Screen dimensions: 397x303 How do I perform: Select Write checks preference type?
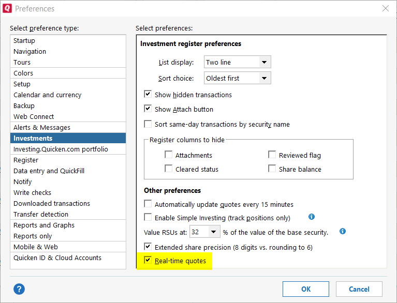click(68, 193)
